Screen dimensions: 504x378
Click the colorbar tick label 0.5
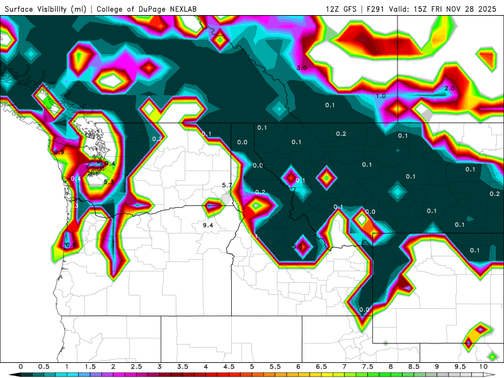pos(43,367)
